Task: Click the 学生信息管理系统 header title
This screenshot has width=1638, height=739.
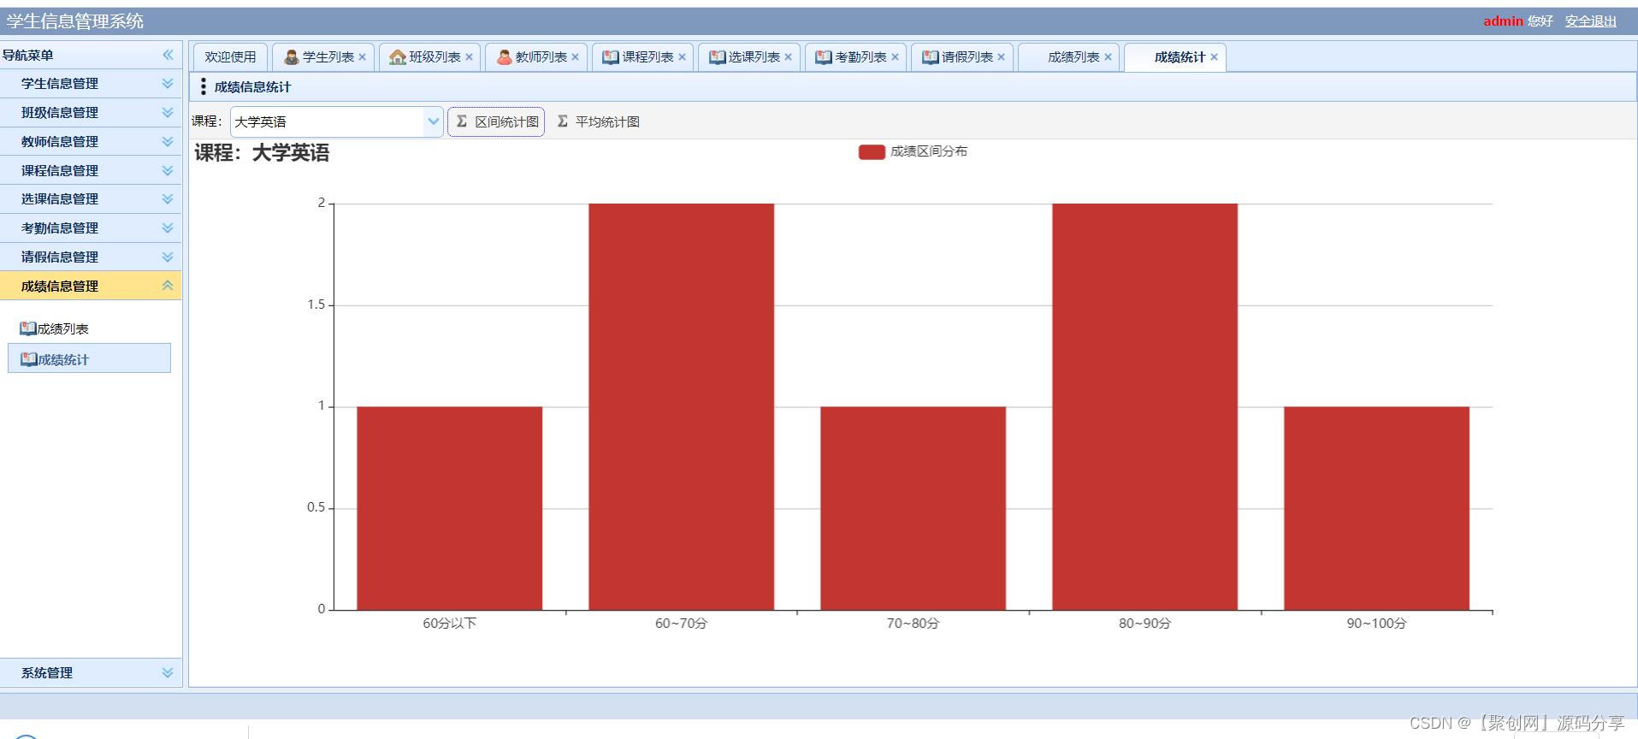Action: [75, 21]
